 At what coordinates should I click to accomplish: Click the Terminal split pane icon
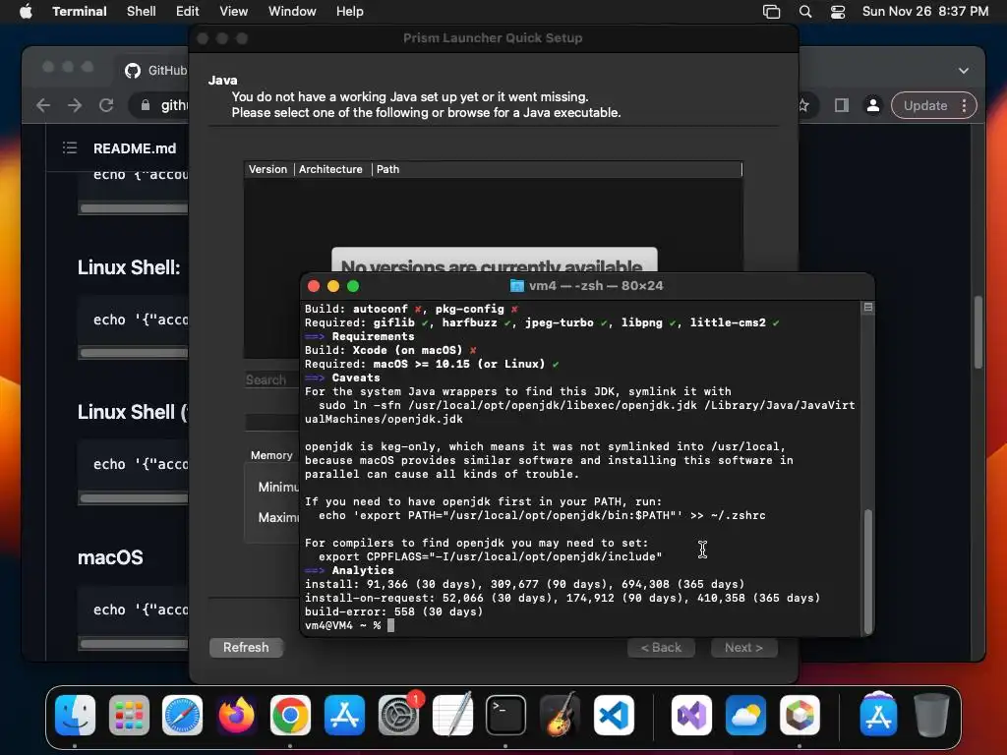867,308
